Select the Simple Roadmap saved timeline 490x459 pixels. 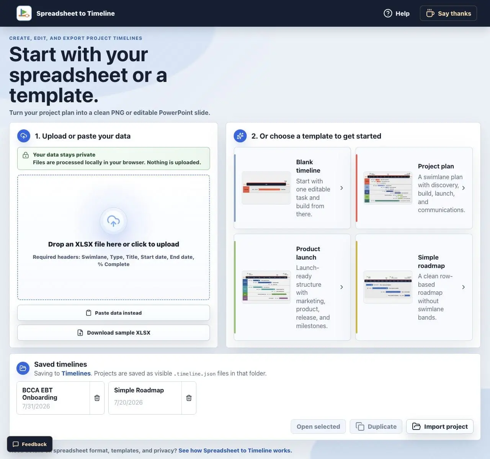pyautogui.click(x=145, y=398)
